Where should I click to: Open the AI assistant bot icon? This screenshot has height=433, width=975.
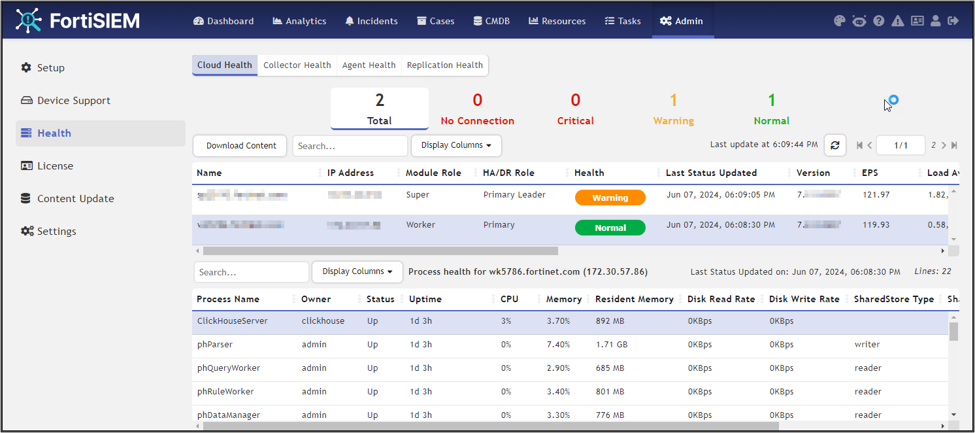(859, 20)
